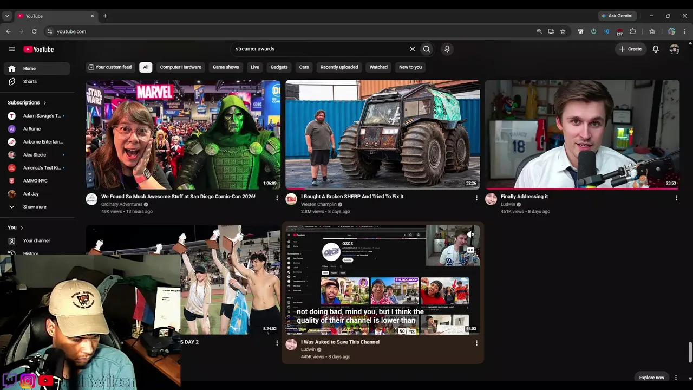Open the Shorts page from sidebar
Image resolution: width=693 pixels, height=390 pixels.
[37, 81]
